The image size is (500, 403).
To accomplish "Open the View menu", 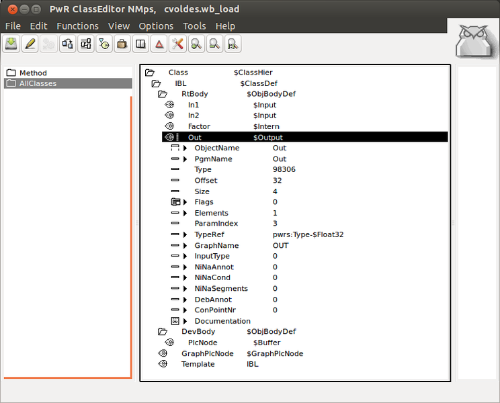I will [119, 26].
